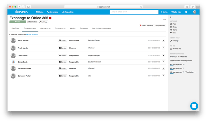The height and width of the screenshot is (122, 207).
Task: Go to Home in the navigation bar
Action: (39, 12)
